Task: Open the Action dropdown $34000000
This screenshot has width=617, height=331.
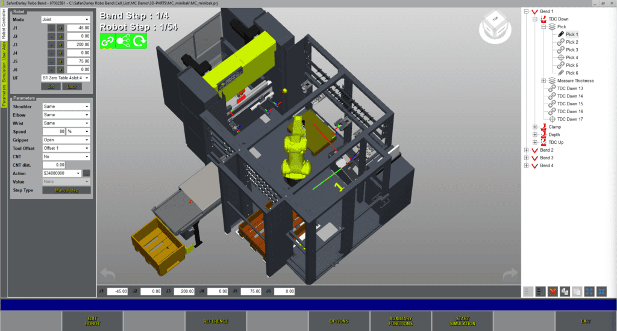Action: click(x=62, y=173)
